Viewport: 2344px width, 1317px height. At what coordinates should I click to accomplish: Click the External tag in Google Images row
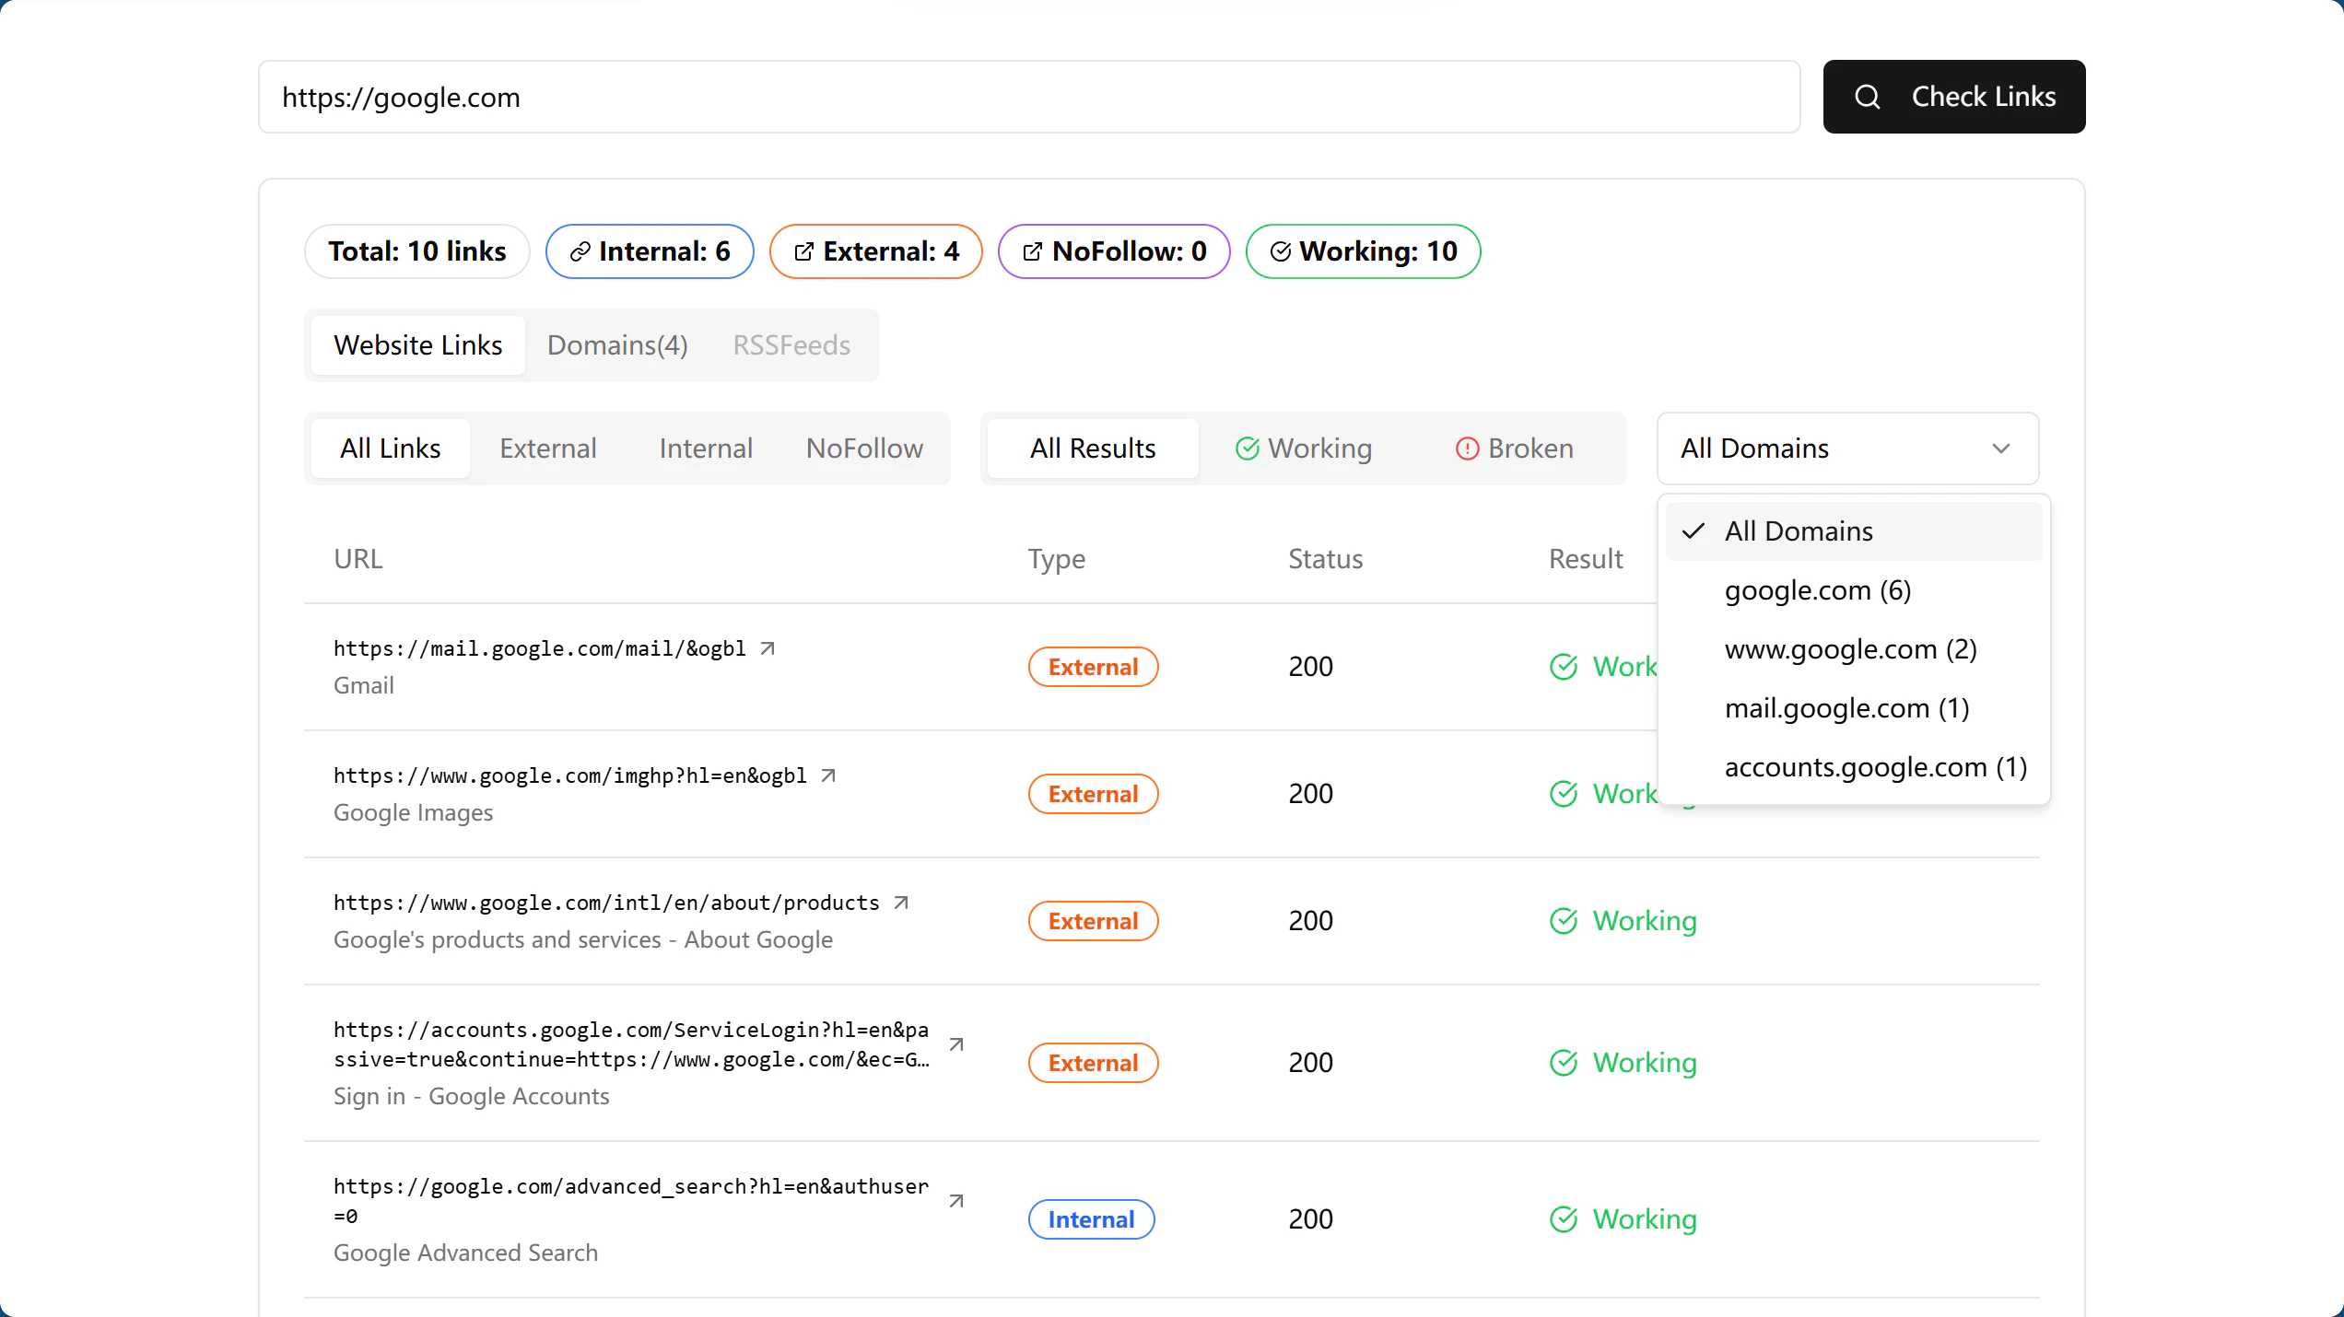1094,794
